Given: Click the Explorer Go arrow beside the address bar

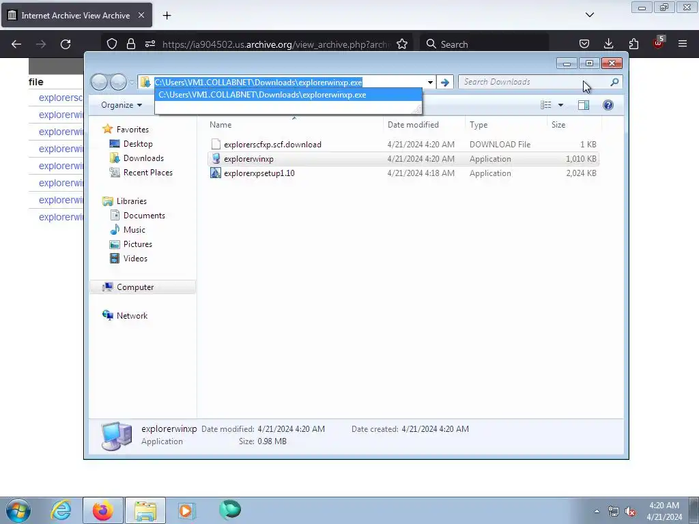Looking at the screenshot, I should pos(445,82).
